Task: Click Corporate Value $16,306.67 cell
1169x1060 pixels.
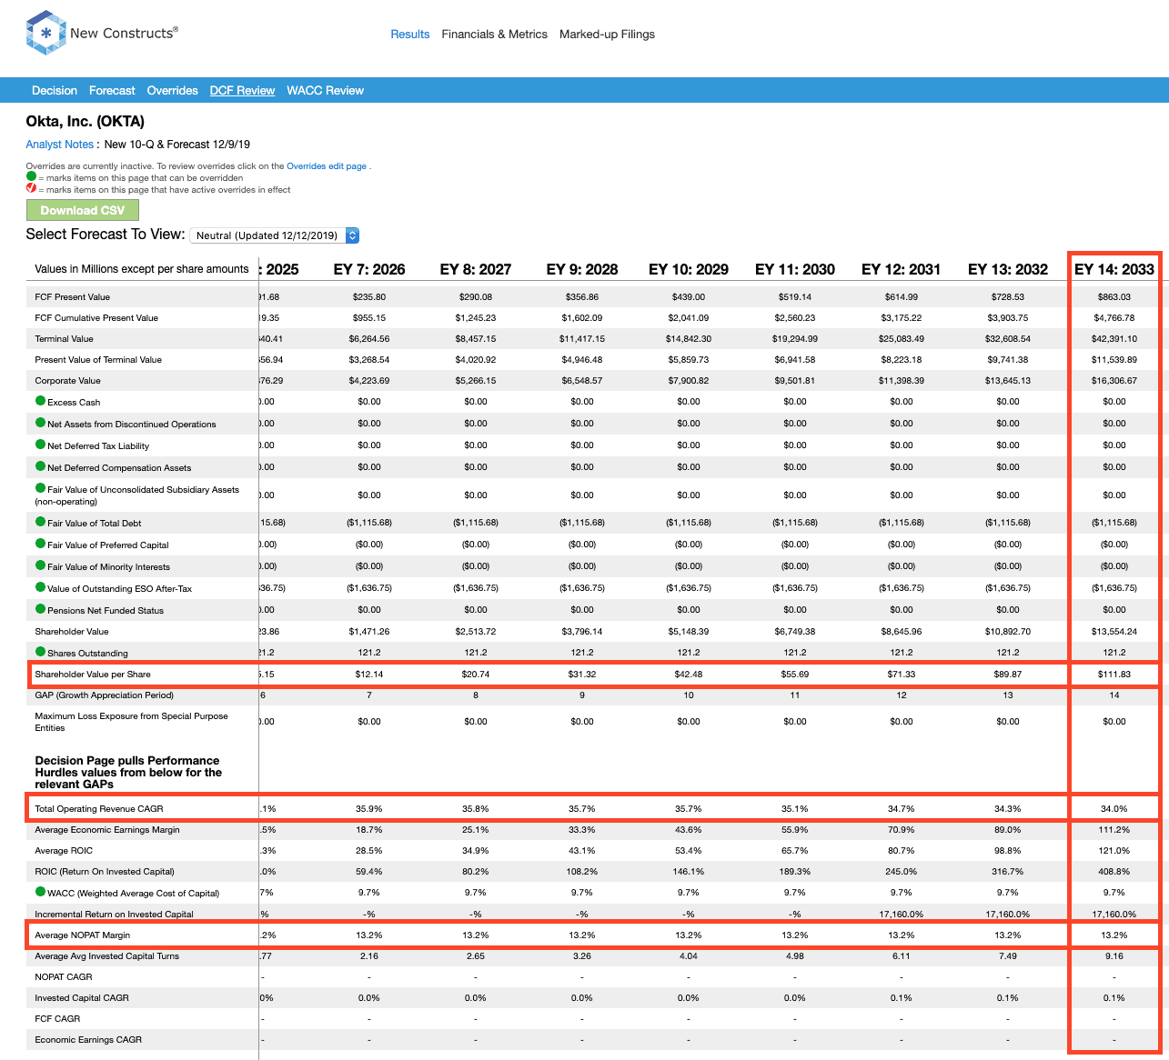Action: (x=1114, y=381)
